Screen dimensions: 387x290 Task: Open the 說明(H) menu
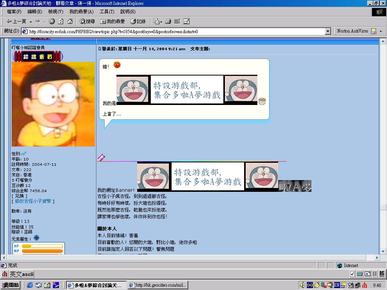(128, 12)
